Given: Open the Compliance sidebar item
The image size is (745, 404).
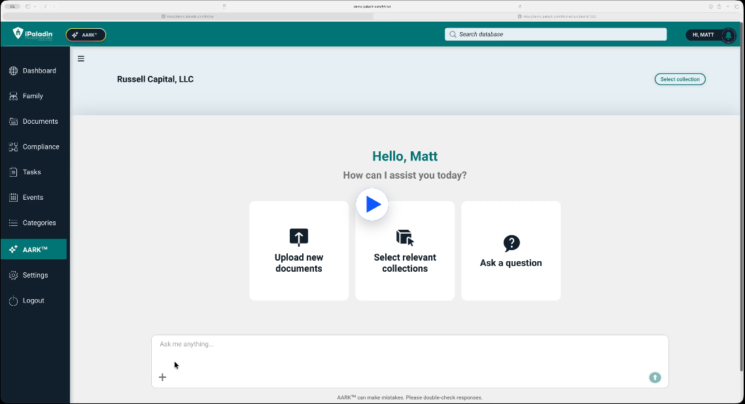Looking at the screenshot, I should [41, 147].
